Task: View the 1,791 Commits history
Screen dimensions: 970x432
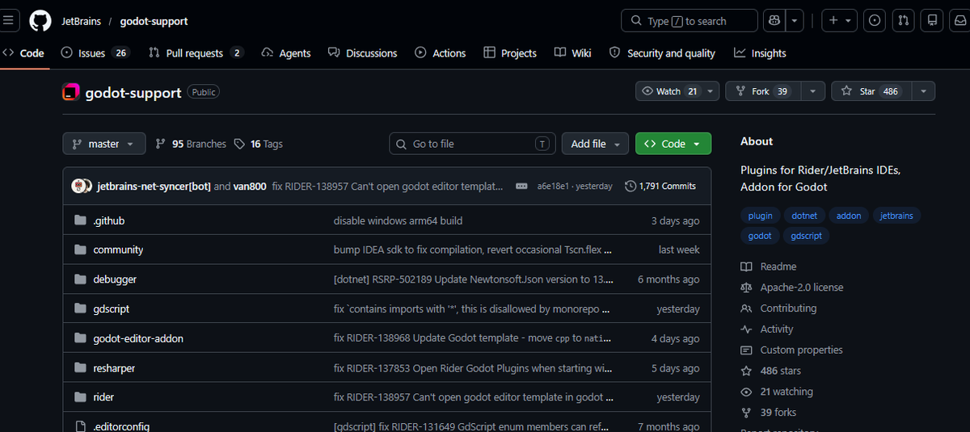Action: (660, 186)
